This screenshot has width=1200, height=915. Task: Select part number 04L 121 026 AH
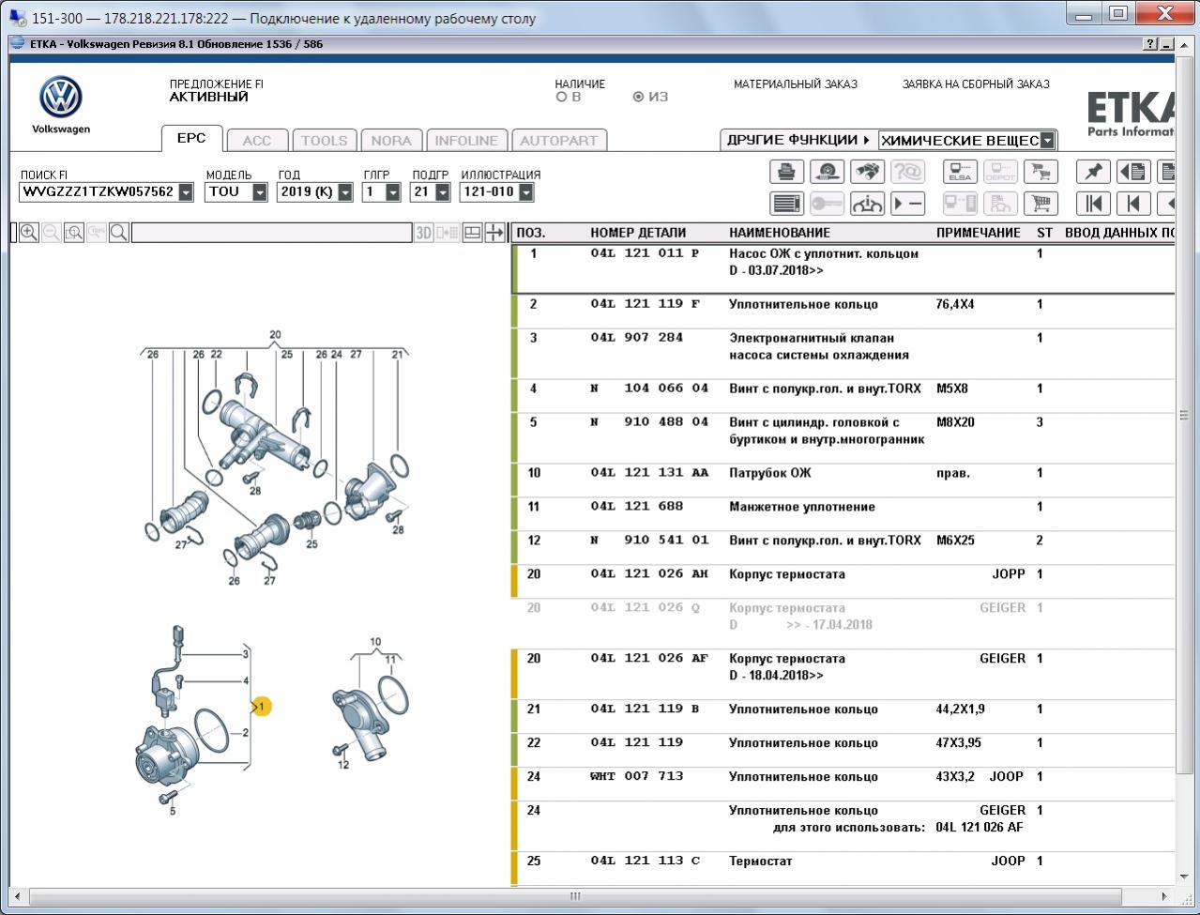click(649, 574)
